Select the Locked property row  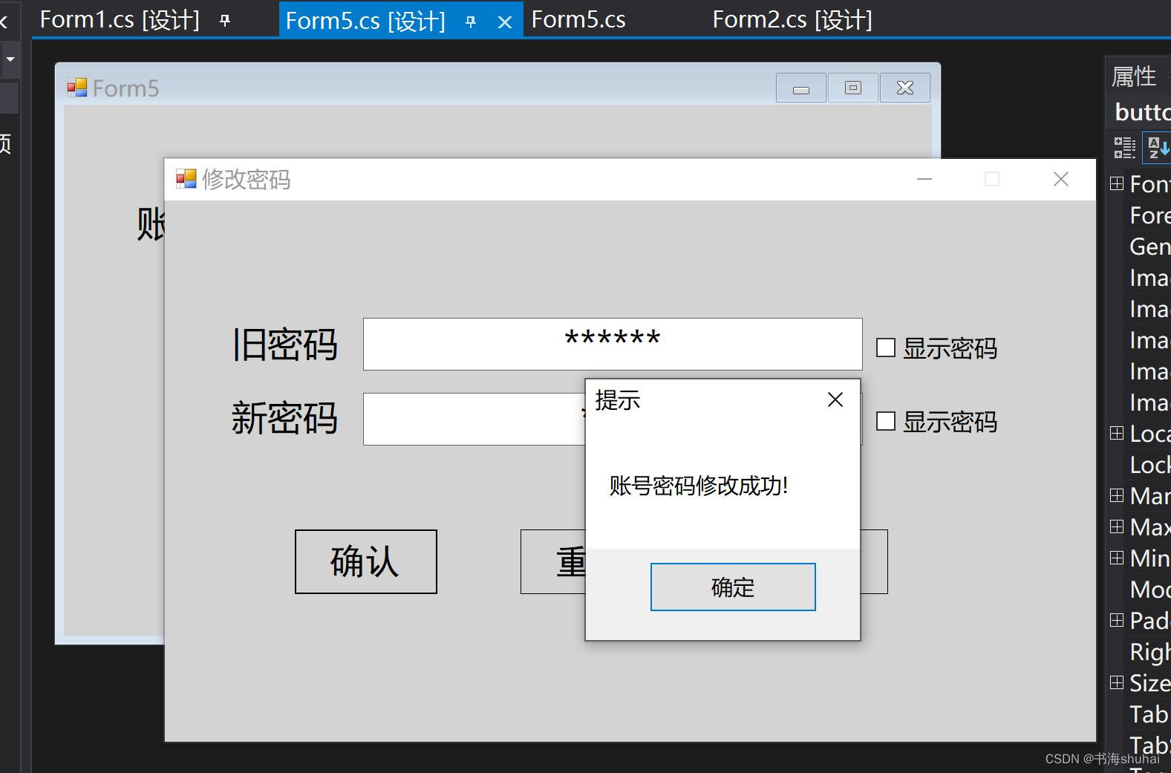(x=1141, y=465)
